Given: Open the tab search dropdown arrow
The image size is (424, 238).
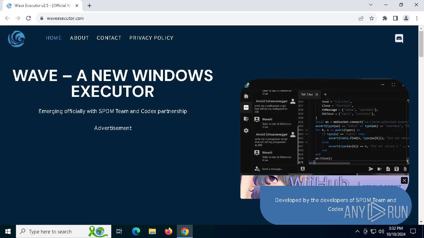Looking at the screenshot, I should click(371, 5).
